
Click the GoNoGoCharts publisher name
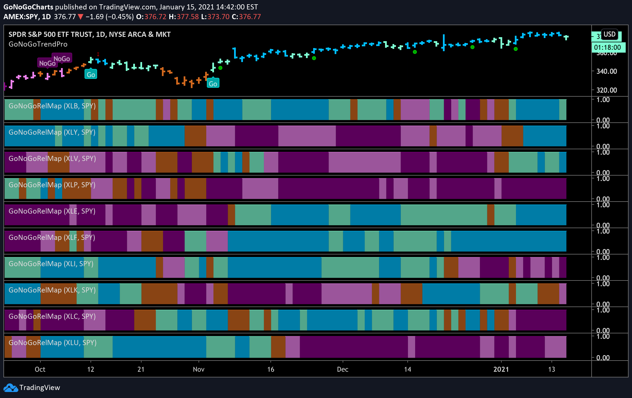point(28,7)
